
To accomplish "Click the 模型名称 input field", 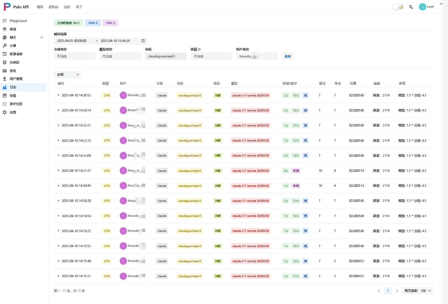I will 120,56.
